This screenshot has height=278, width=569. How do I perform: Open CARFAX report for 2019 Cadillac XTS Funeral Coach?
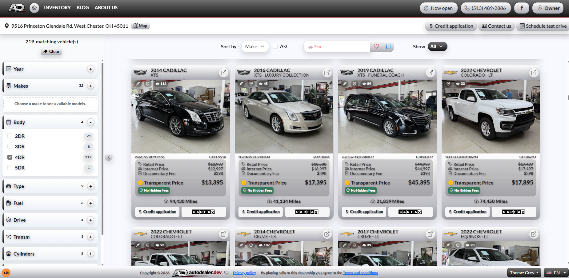pos(411,212)
